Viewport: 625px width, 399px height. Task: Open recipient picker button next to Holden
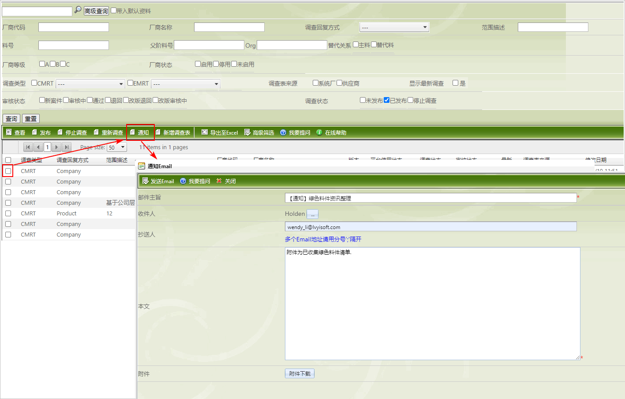(x=312, y=214)
